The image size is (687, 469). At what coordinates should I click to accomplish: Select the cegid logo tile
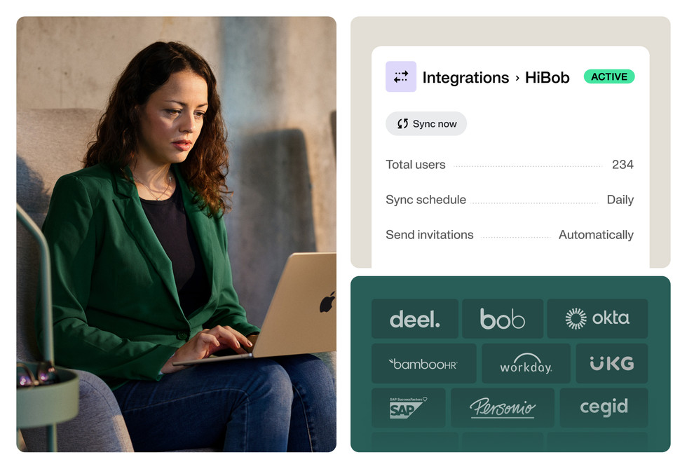604,407
